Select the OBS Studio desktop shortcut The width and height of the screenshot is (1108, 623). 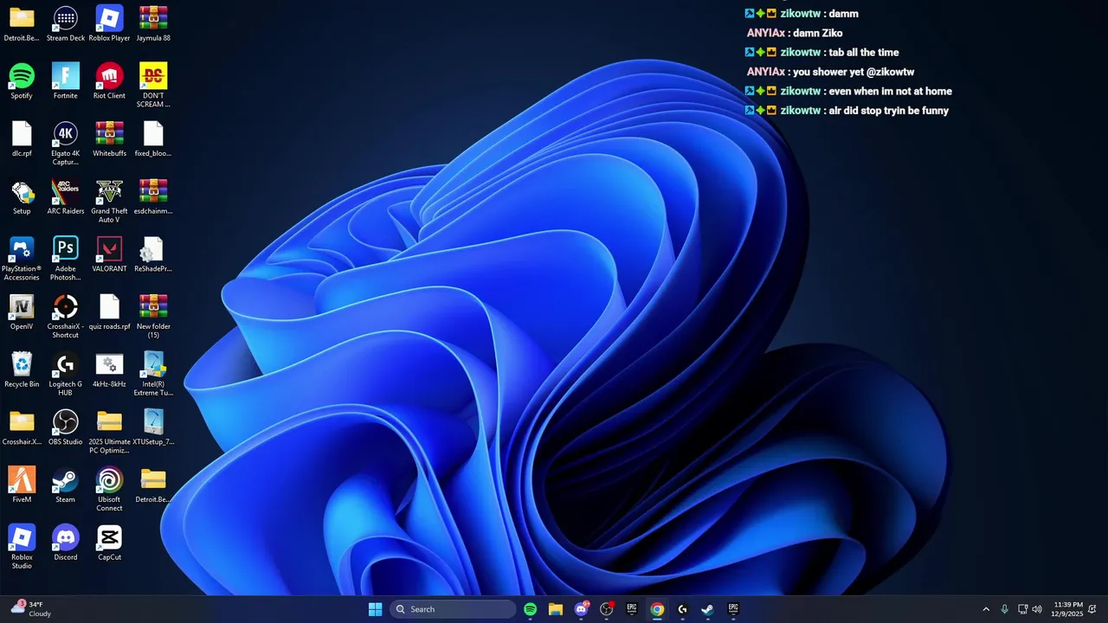66,428
